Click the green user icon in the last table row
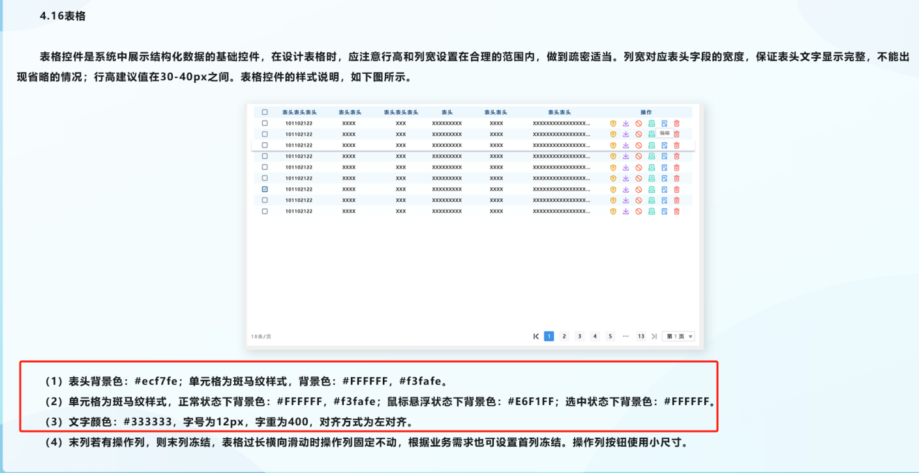This screenshot has width=919, height=473. point(652,211)
